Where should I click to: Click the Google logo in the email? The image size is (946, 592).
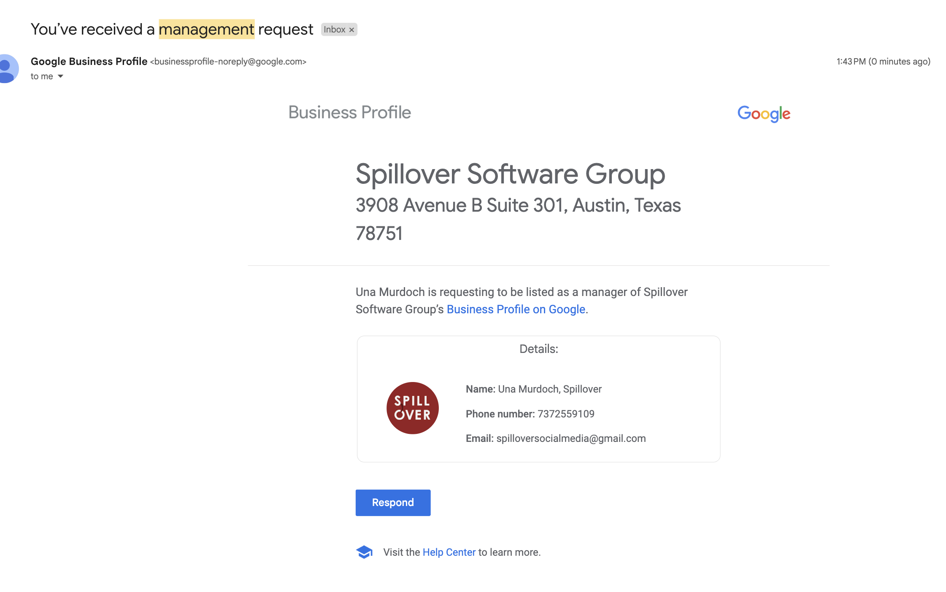pos(764,114)
